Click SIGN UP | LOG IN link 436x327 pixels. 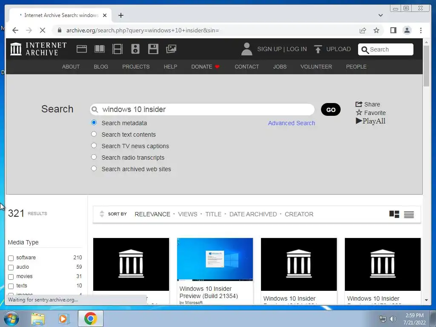tap(282, 49)
